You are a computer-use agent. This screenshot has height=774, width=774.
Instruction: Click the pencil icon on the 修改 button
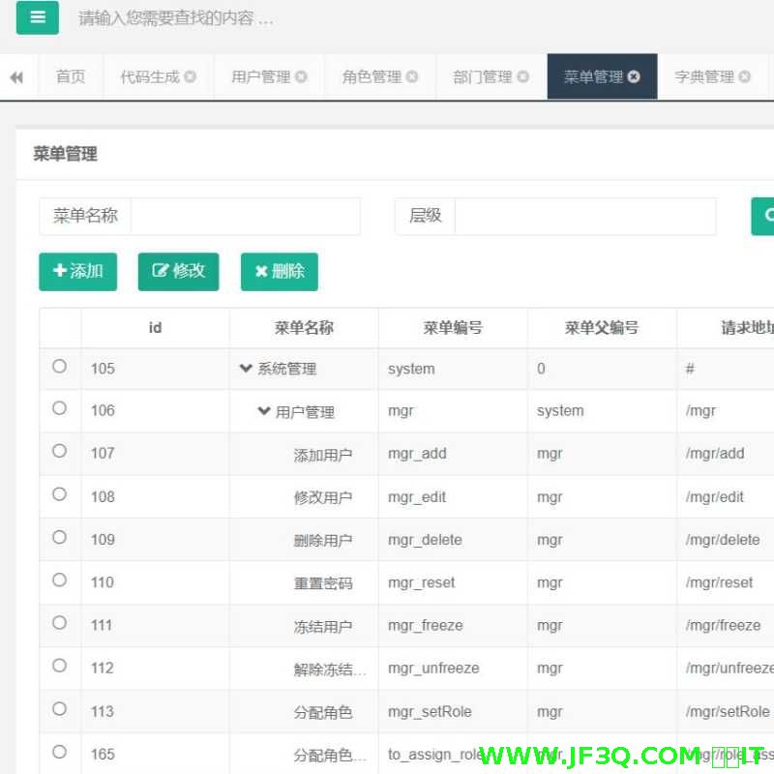pyautogui.click(x=160, y=272)
